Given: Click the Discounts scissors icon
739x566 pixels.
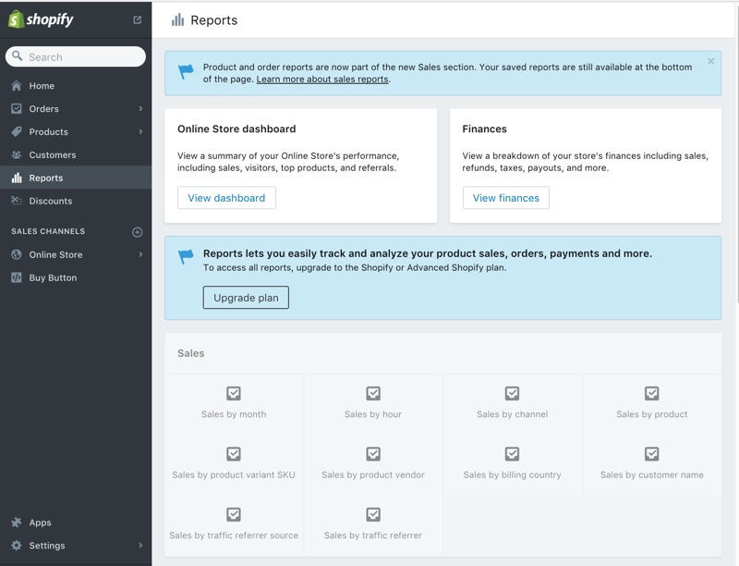Looking at the screenshot, I should point(17,201).
